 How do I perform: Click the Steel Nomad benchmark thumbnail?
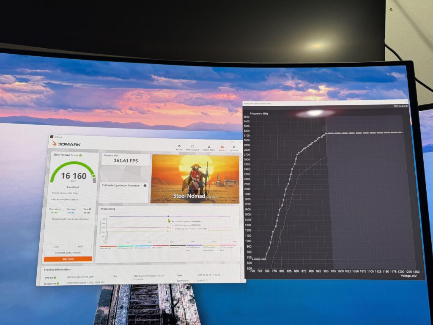(195, 179)
